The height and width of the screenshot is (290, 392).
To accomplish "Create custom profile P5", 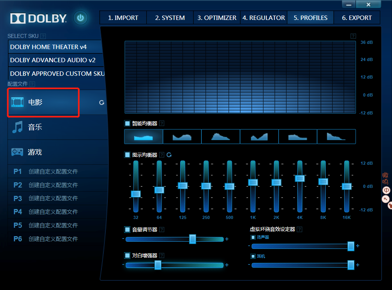I will point(57,225).
